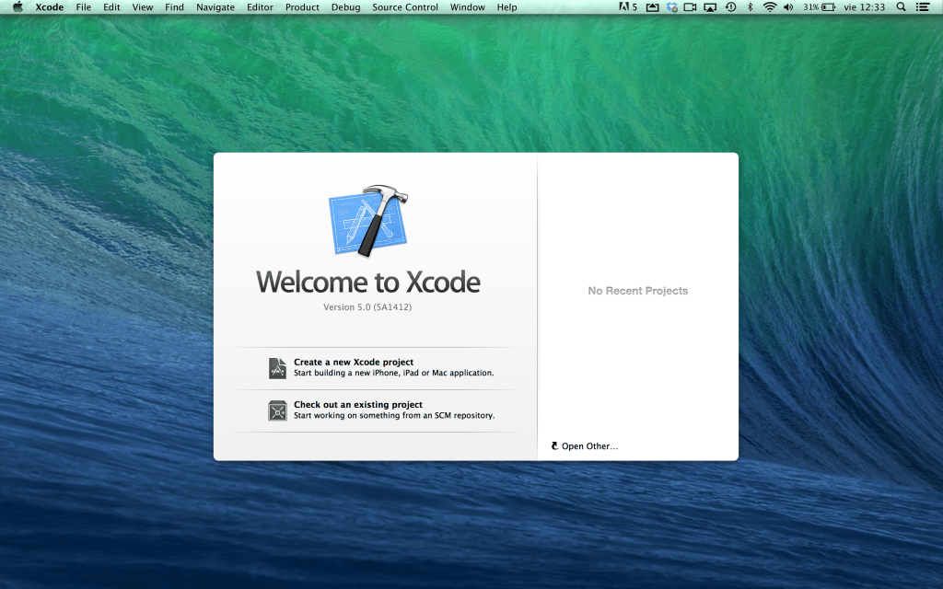Click the eject-style tray icon in menu bar
943x589 pixels.
click(652, 7)
